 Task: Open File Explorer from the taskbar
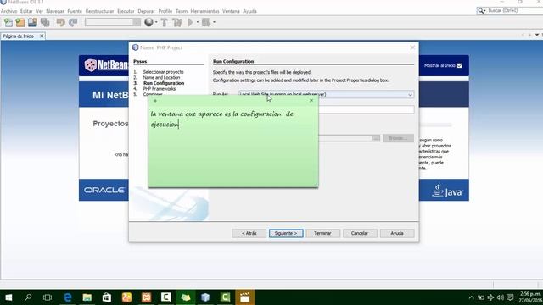tap(87, 297)
